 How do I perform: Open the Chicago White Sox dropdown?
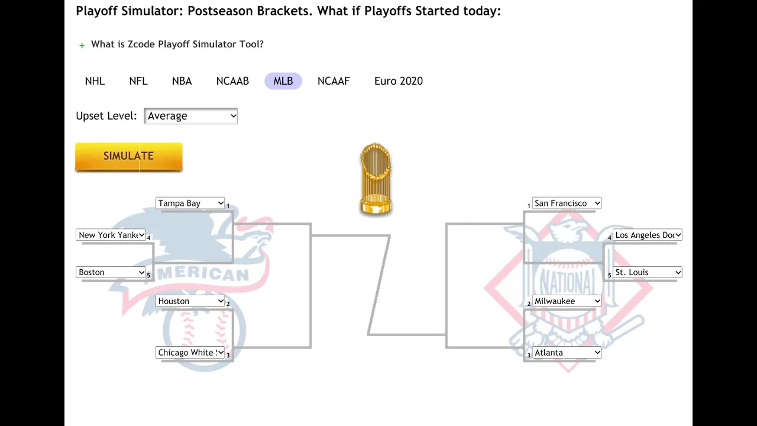(190, 353)
